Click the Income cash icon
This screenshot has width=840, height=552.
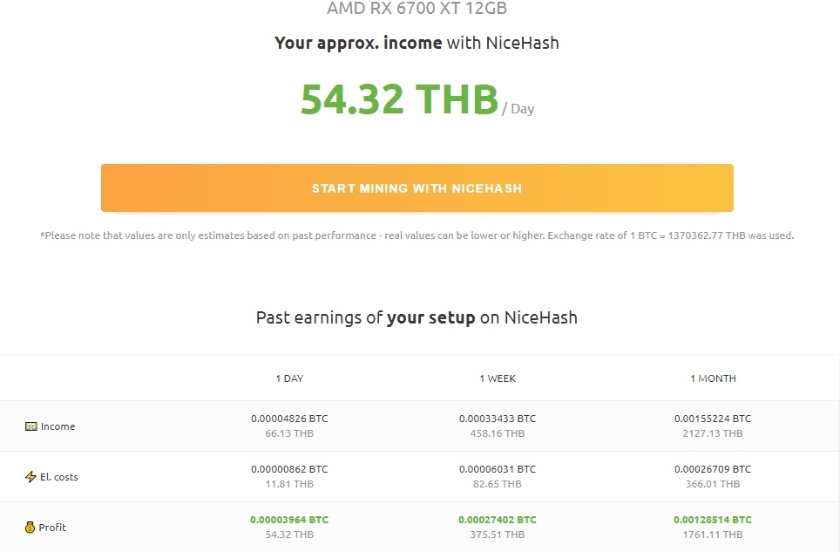pyautogui.click(x=31, y=426)
